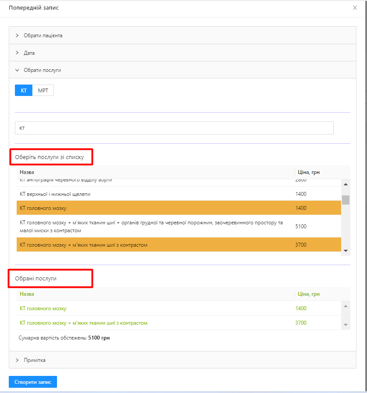Deselect highlighted КТ головного мозку row

point(43,208)
